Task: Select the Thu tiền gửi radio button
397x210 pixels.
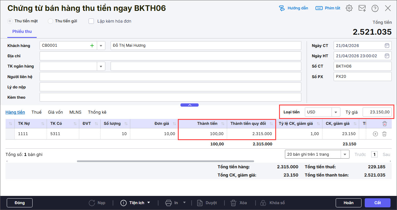Action: point(50,21)
